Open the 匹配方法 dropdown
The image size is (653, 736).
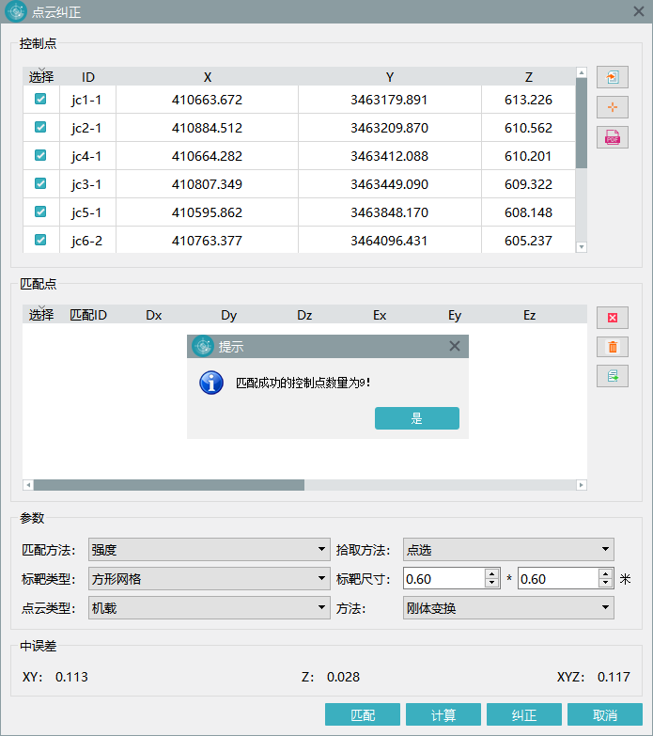[208, 549]
